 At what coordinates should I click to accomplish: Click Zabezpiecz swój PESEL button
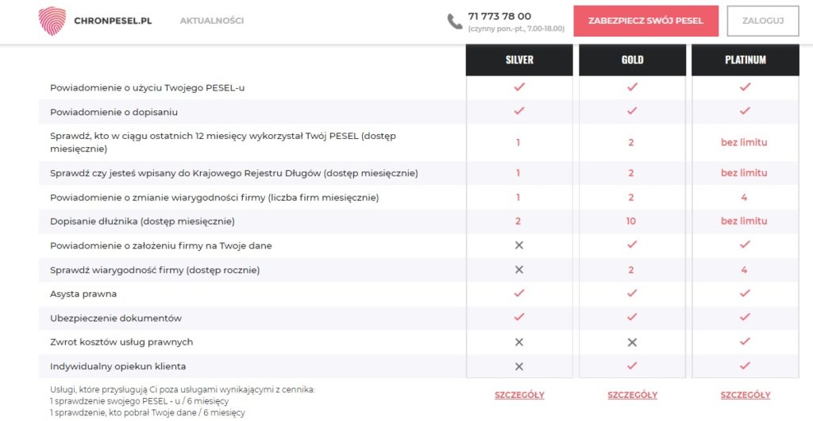click(645, 21)
